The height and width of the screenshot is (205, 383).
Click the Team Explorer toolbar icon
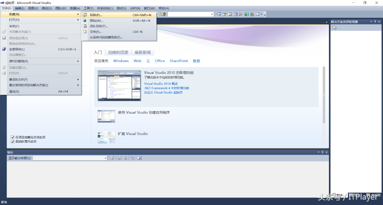tap(230, 14)
